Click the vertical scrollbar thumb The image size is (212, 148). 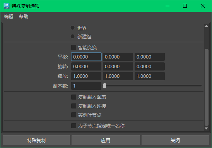pyautogui.click(x=207, y=87)
